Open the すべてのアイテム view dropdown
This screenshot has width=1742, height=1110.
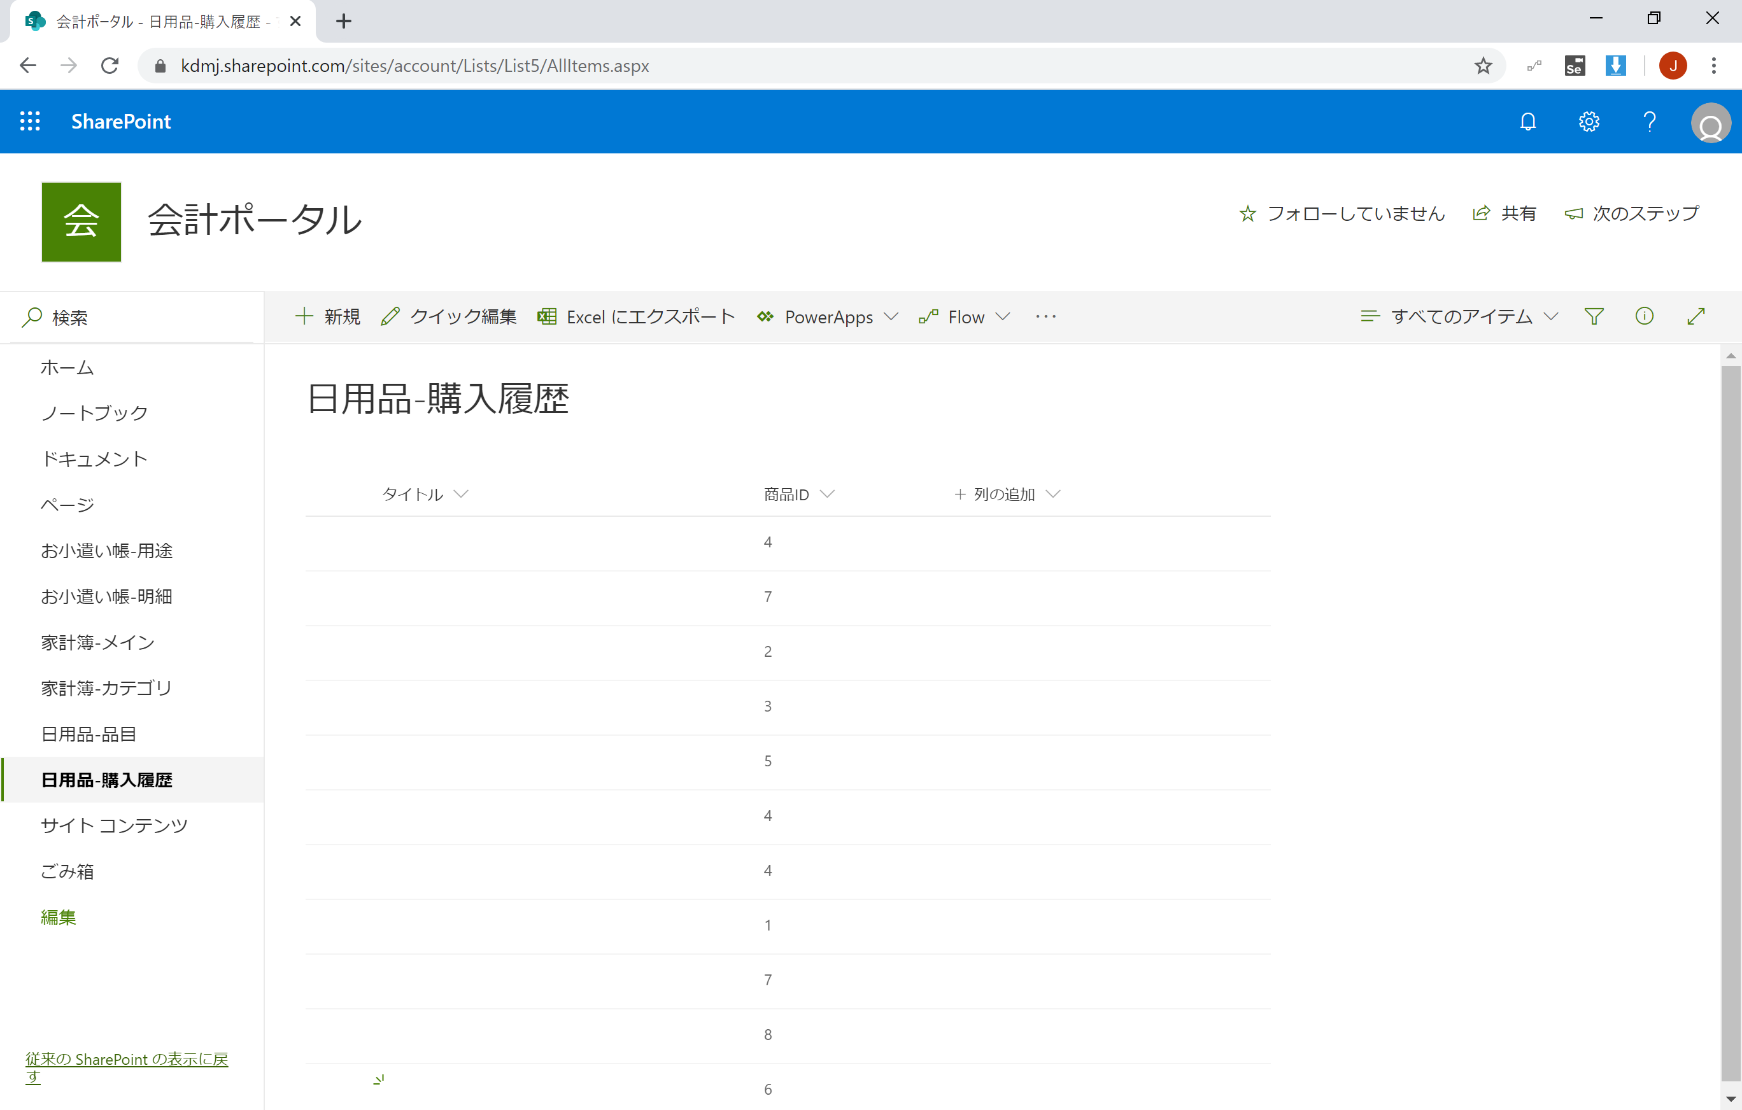(x=1460, y=317)
